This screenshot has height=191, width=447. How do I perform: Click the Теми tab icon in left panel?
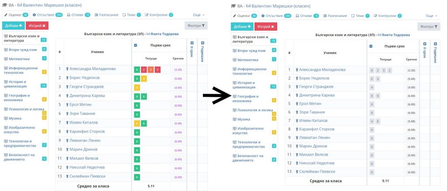tap(124, 15)
